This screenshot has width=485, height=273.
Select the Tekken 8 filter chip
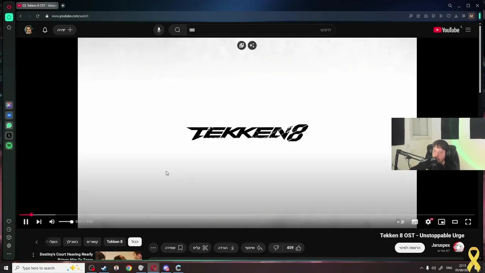point(114,242)
